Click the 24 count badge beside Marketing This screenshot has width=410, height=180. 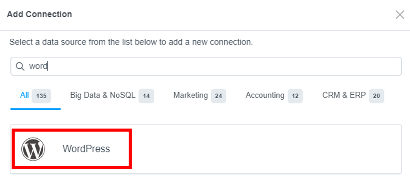point(218,96)
